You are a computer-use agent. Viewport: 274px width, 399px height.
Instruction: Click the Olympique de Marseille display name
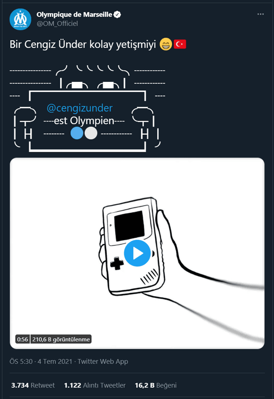[x=74, y=15]
